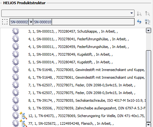The image size is (153, 127).
Task: Select the Zahncheibe außengezahnt 703278059 row
Action: 87,108
